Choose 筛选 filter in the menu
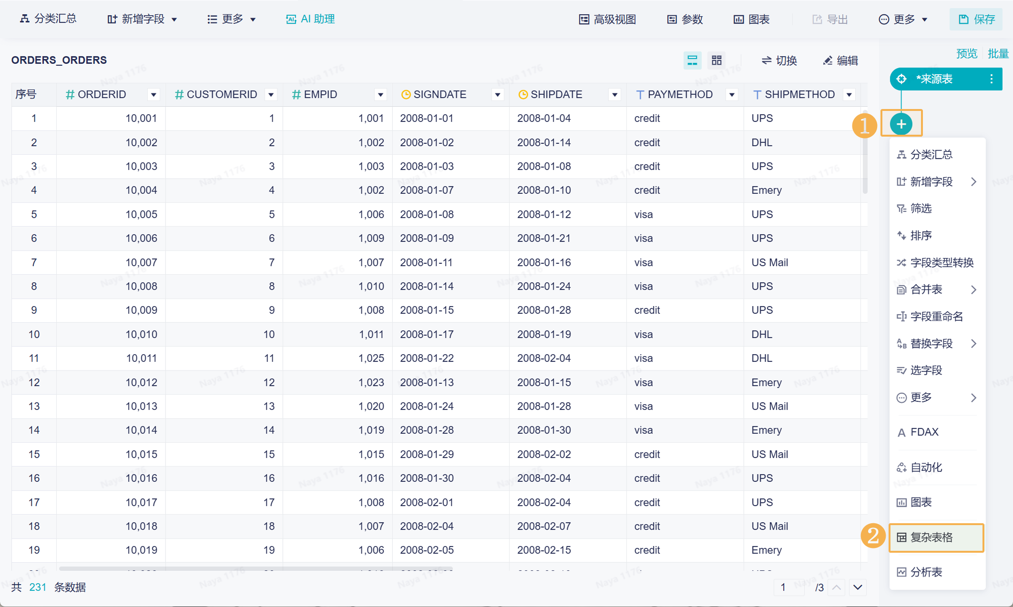 tap(937, 209)
